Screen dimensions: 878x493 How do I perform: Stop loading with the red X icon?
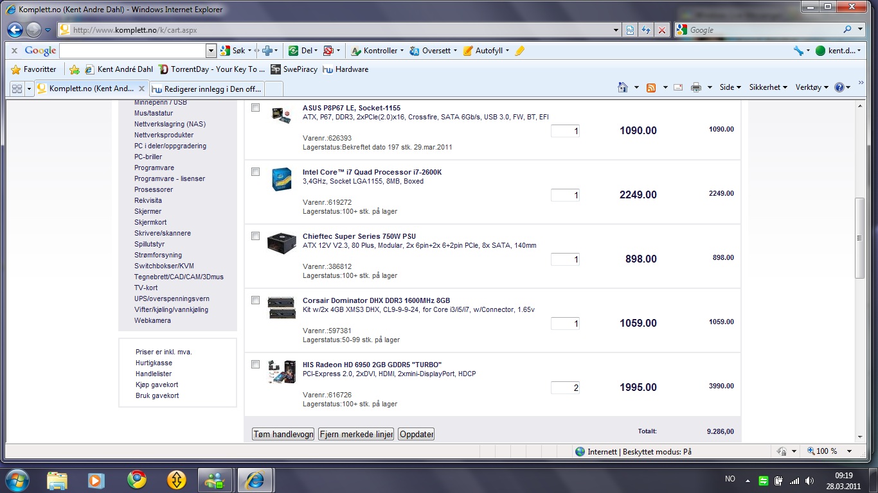(x=661, y=30)
